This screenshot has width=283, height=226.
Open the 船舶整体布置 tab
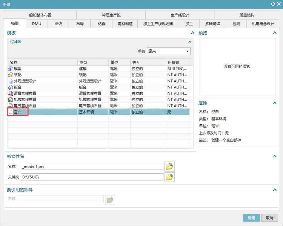point(40,15)
